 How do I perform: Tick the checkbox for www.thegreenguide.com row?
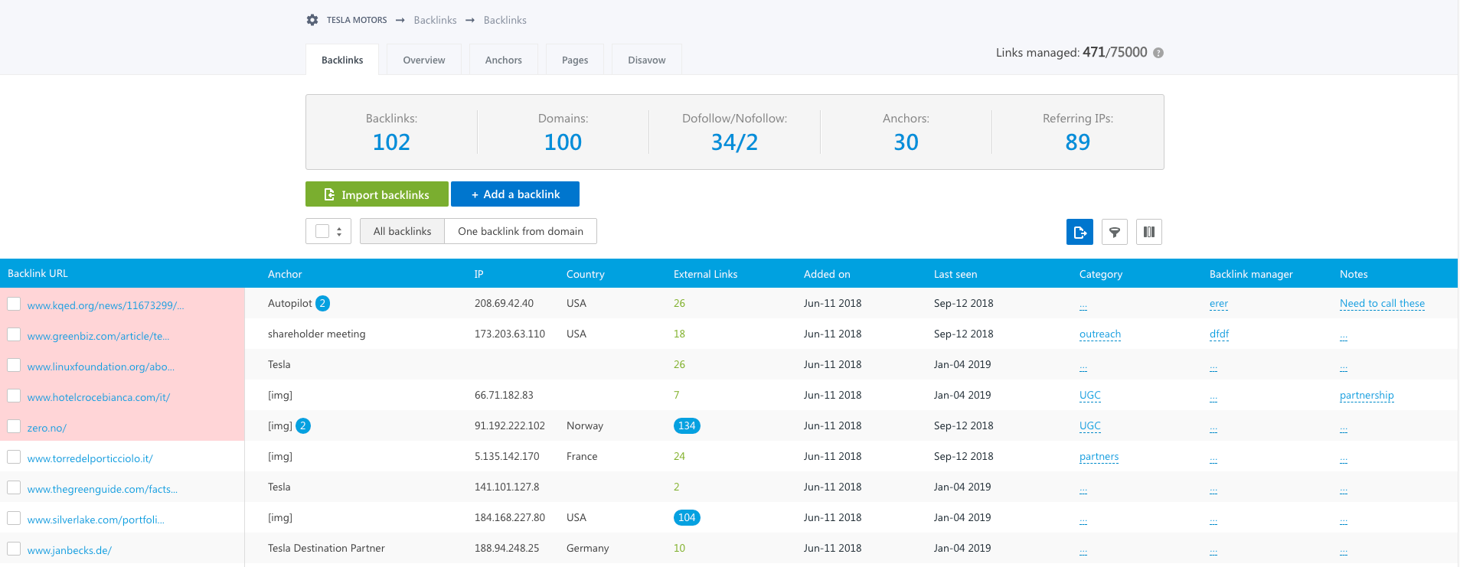[x=14, y=487]
